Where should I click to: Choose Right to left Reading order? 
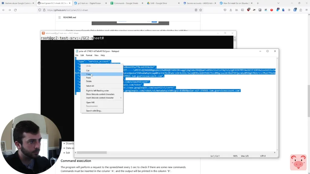[x=102, y=91]
